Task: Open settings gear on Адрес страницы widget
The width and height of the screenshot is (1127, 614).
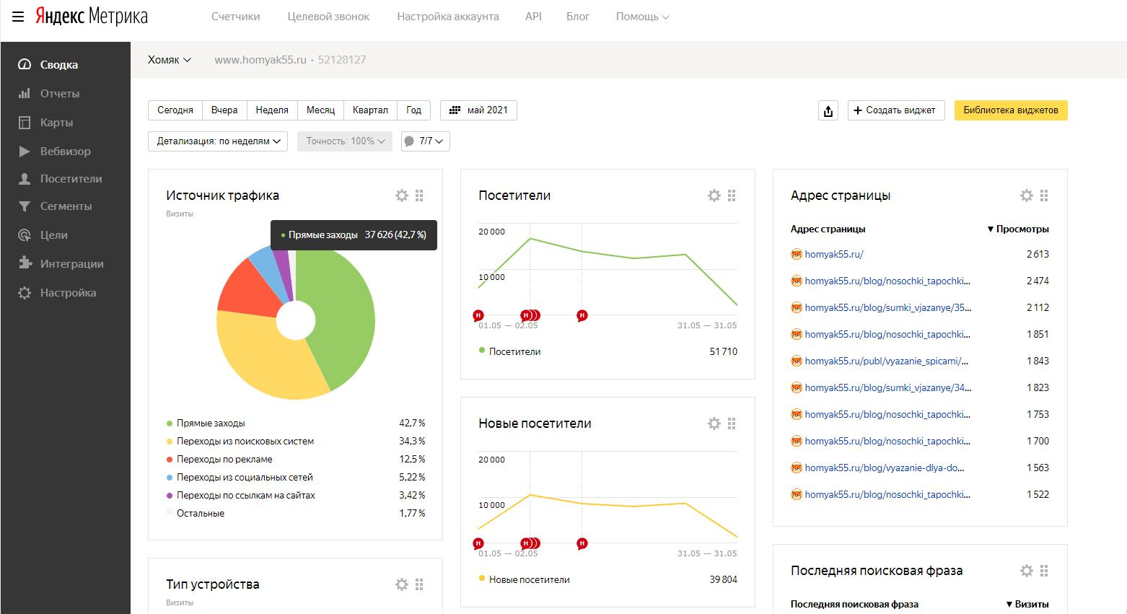Action: [x=1027, y=196]
